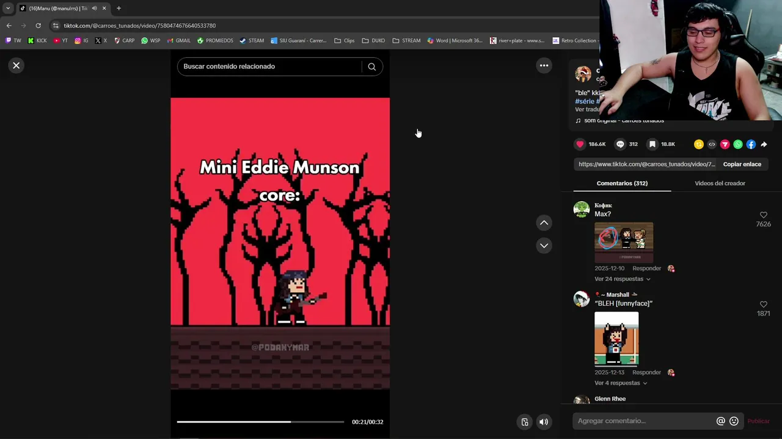Click the Publicar button

(758, 421)
